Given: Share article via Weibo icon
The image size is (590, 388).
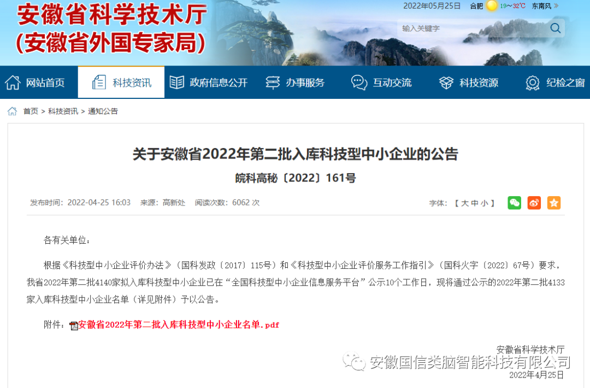Looking at the screenshot, I should (x=534, y=203).
